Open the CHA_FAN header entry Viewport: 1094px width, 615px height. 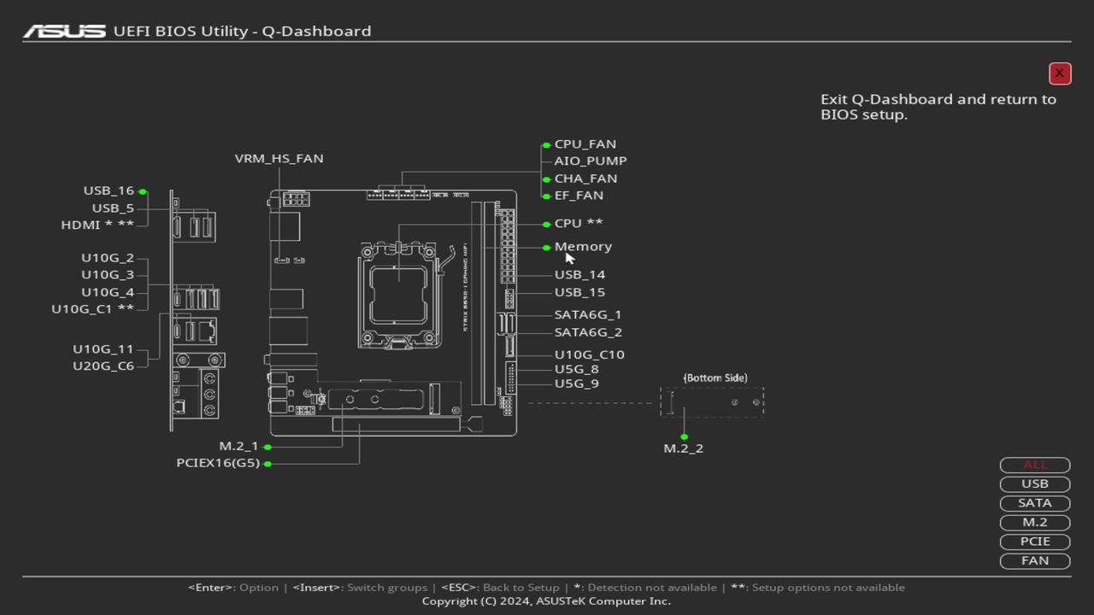(585, 179)
